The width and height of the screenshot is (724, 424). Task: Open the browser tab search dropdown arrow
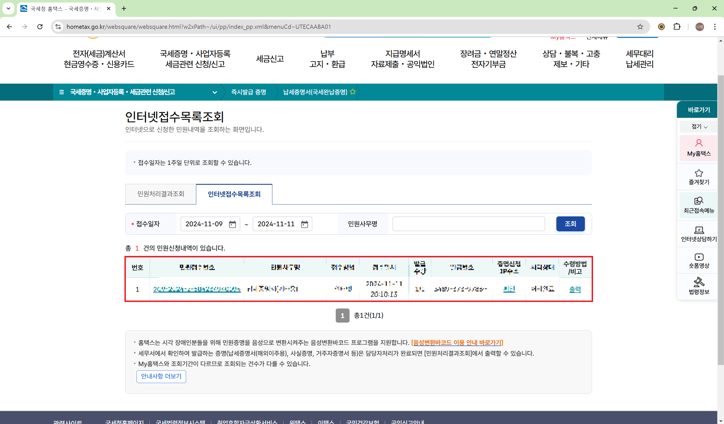pyautogui.click(x=8, y=8)
